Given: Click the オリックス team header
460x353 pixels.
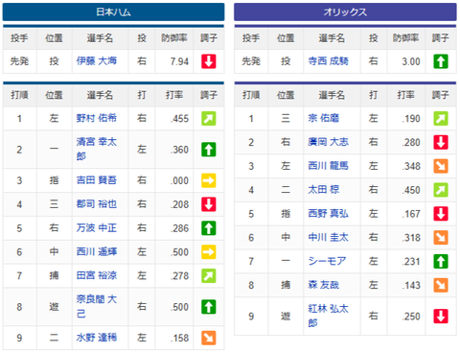Looking at the screenshot, I should (x=345, y=12).
